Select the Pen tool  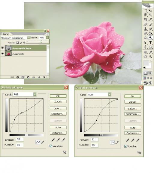[x=145, y=47]
